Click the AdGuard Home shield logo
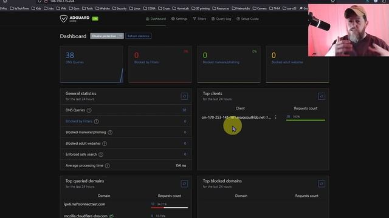This screenshot has width=389, height=218. [x=63, y=19]
